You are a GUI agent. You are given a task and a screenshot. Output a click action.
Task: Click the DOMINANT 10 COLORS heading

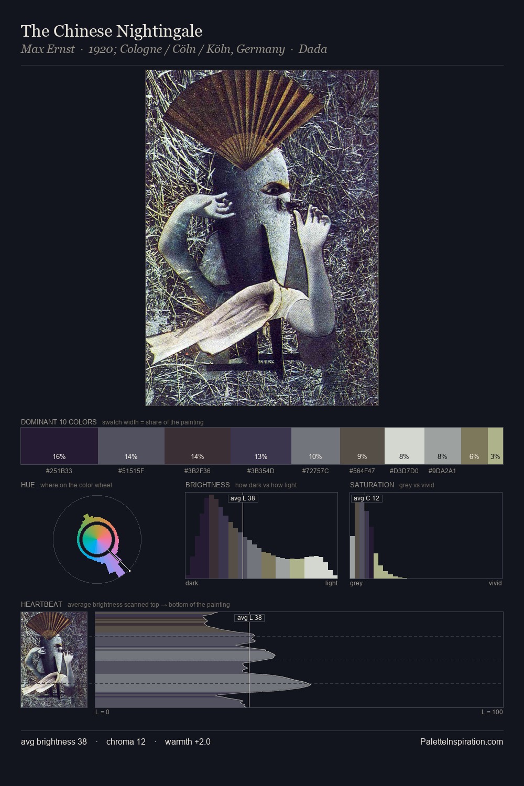point(59,422)
